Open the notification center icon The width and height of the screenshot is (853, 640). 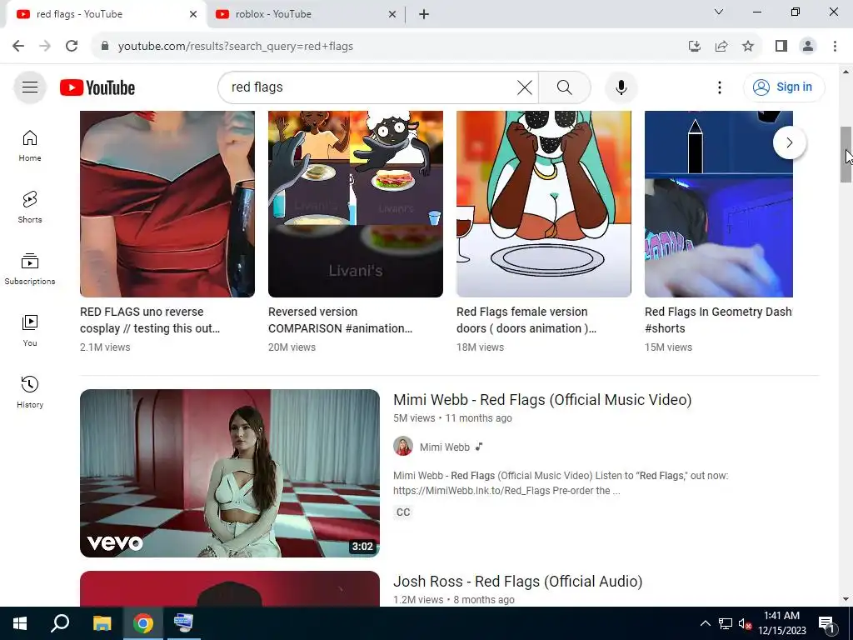tap(826, 623)
